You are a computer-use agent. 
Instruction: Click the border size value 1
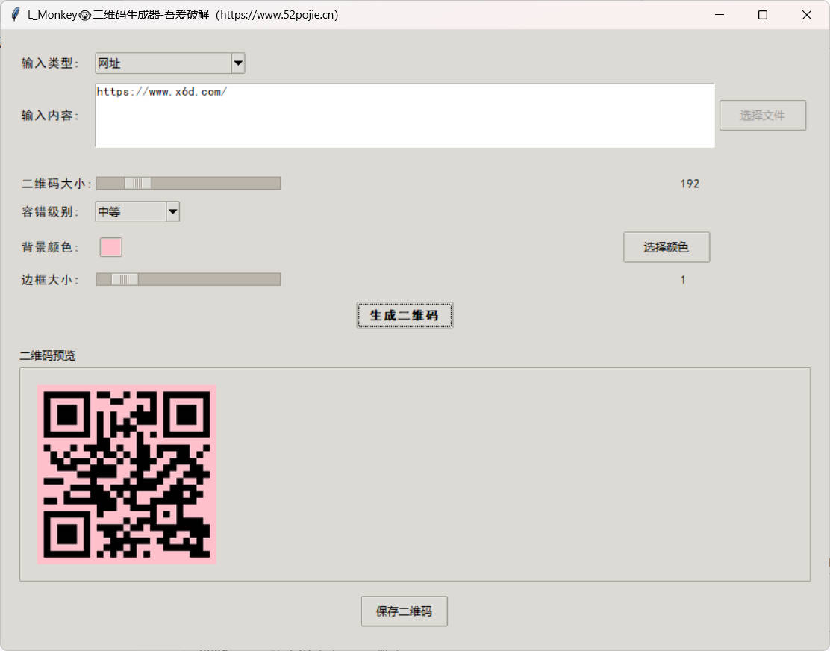point(683,279)
